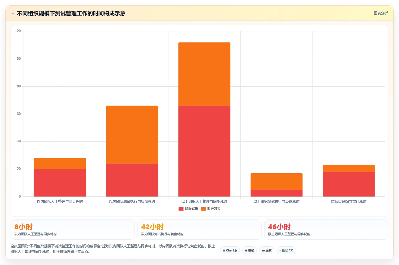Open the 8小时 data card
The image size is (399, 265).
point(73,230)
